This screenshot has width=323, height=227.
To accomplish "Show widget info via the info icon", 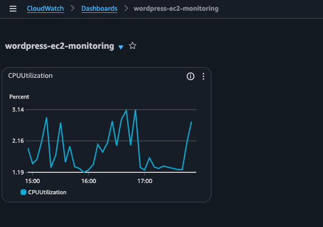I will tap(190, 77).
